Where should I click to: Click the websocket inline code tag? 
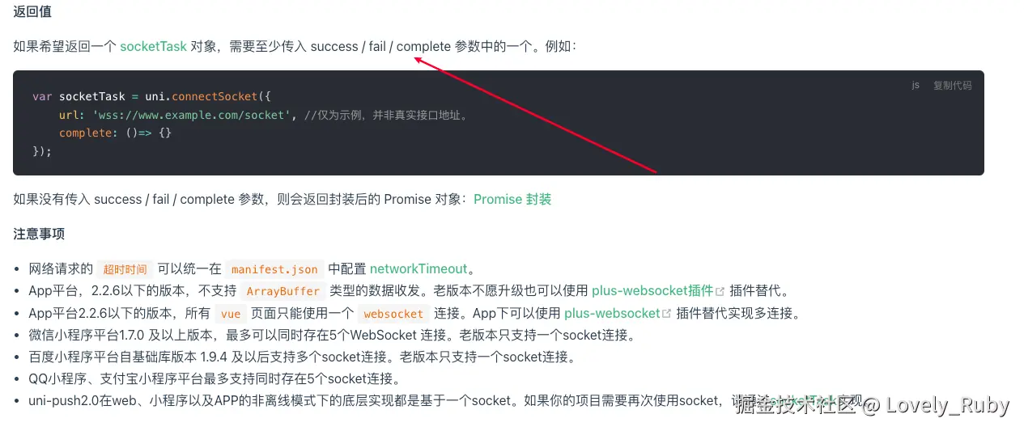coord(393,314)
